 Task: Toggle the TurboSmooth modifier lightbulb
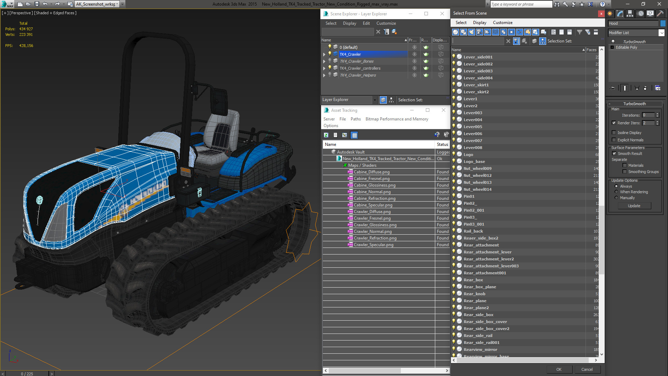pos(613,41)
